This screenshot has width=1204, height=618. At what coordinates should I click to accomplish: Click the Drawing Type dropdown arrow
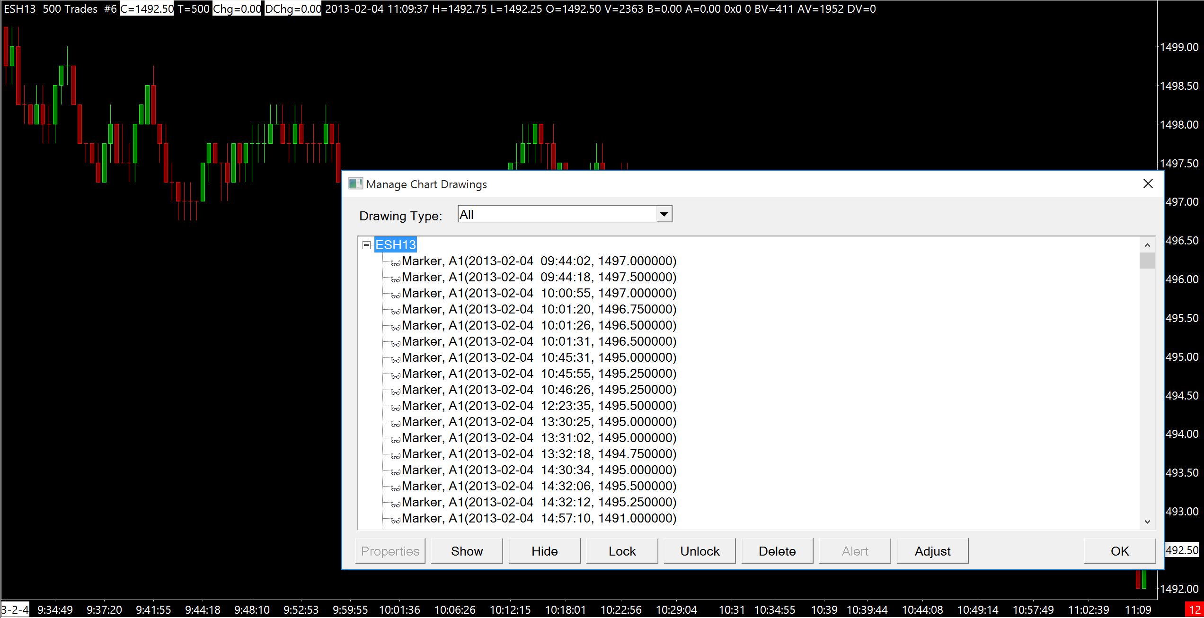664,215
